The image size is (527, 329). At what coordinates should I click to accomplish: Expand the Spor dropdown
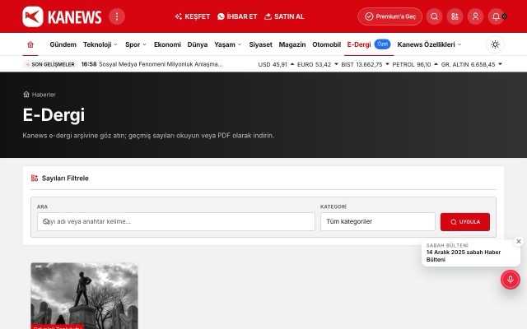(x=136, y=44)
